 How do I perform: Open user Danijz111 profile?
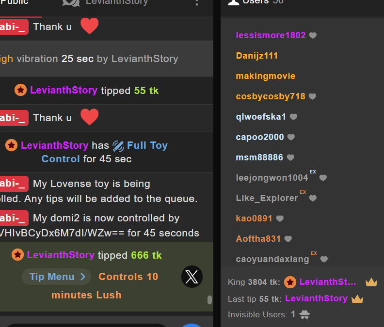(x=256, y=56)
